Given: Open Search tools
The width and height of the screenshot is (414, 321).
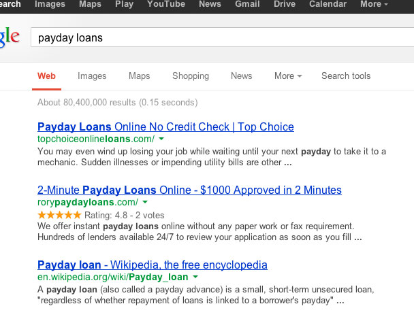Looking at the screenshot, I should click(346, 76).
